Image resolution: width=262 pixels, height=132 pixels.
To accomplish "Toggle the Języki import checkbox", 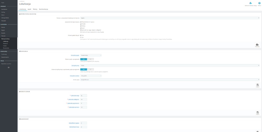I will [x=81, y=28].
